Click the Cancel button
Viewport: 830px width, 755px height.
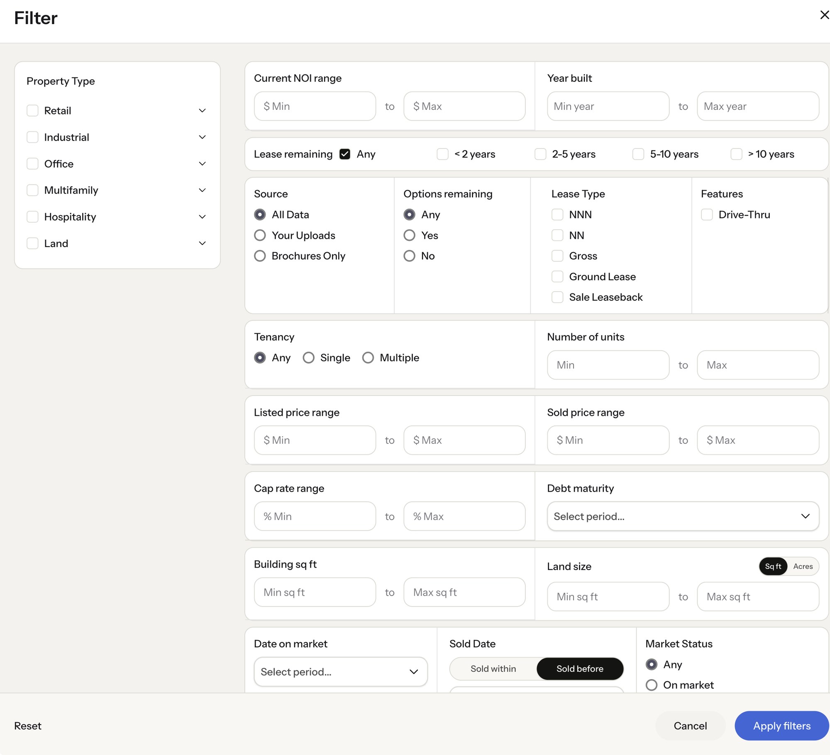(x=690, y=726)
